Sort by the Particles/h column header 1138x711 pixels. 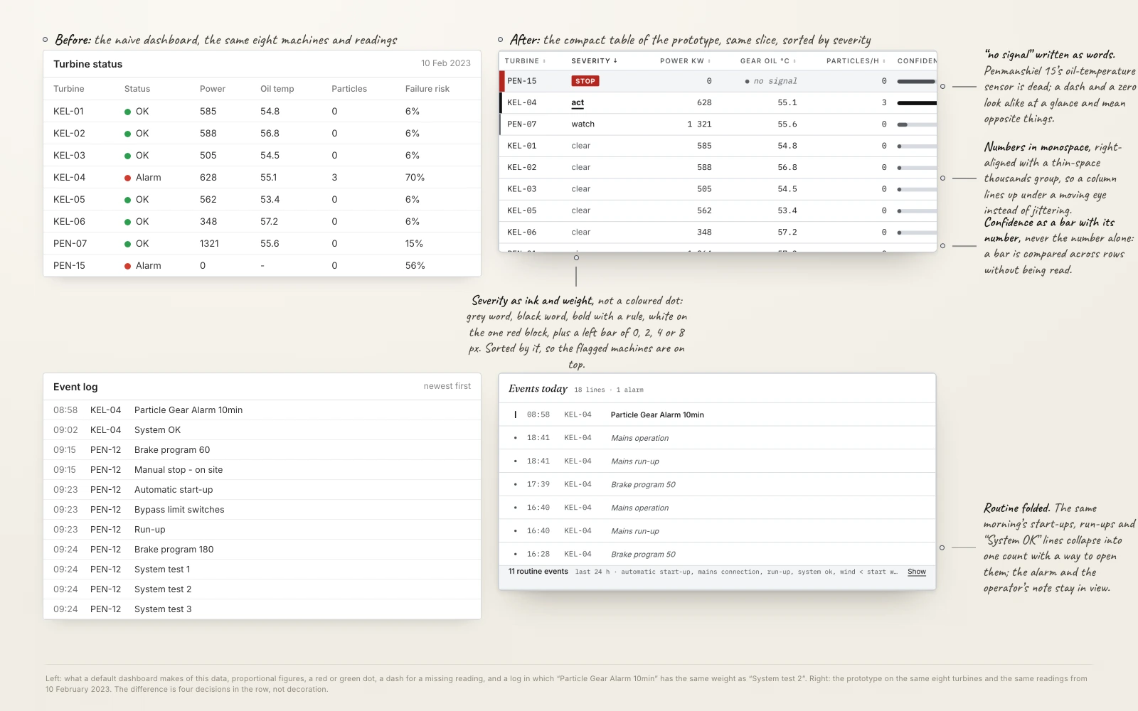(856, 61)
